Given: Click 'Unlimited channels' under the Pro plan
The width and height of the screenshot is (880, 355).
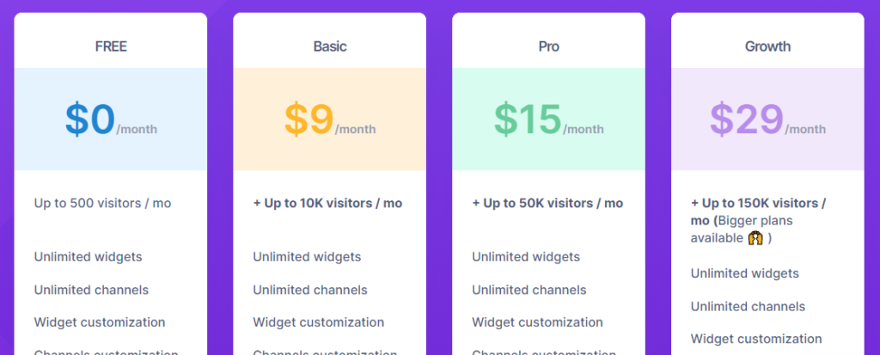Looking at the screenshot, I should click(x=529, y=290).
